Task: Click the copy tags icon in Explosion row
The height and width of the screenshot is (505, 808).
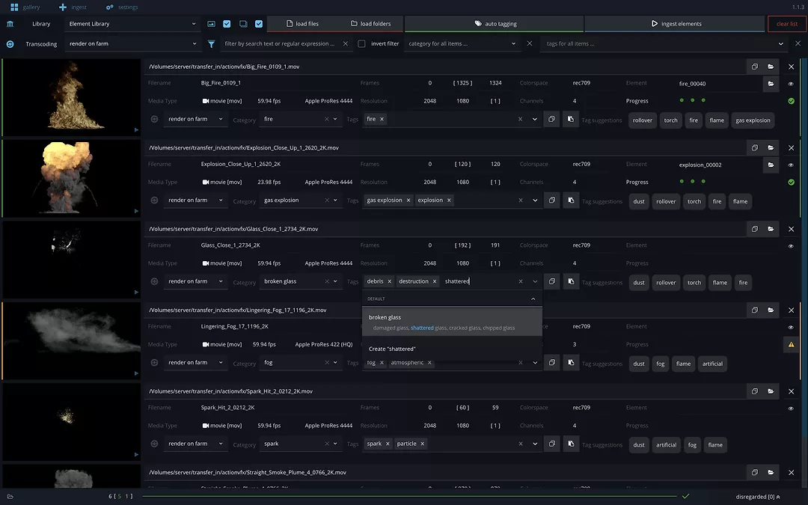Action: 551,201
